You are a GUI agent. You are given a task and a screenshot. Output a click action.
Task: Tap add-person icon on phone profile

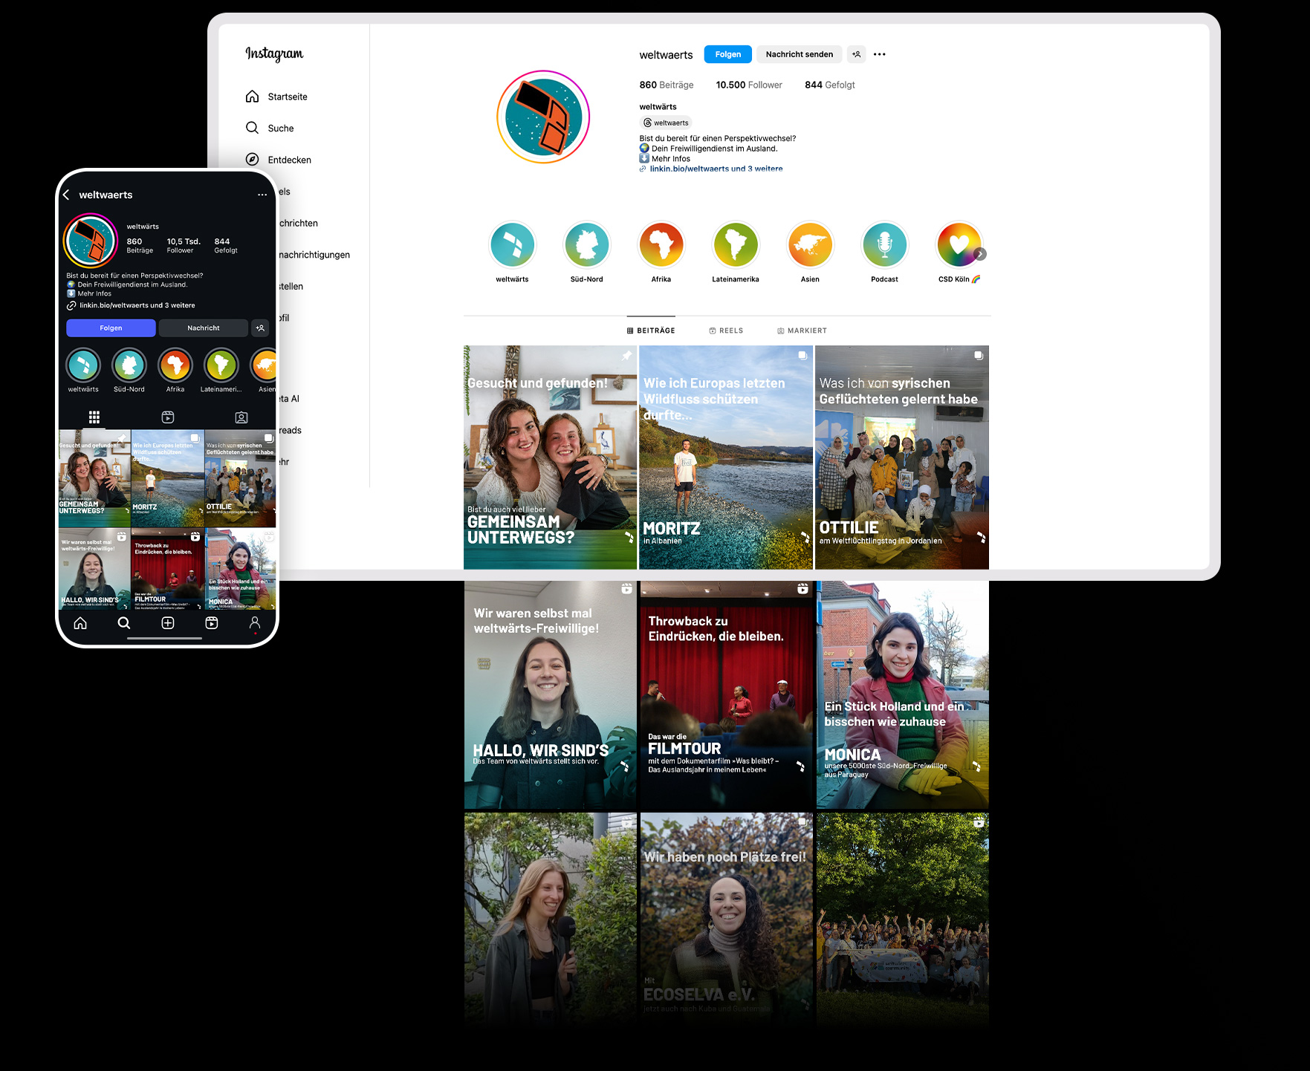[x=260, y=328]
